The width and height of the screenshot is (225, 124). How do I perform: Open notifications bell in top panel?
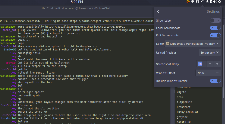(207, 2)
